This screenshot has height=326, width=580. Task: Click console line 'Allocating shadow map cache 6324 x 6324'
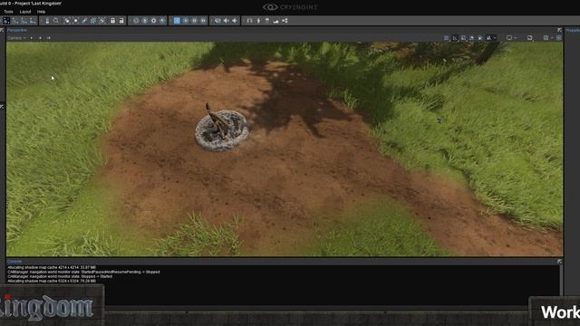(x=52, y=281)
